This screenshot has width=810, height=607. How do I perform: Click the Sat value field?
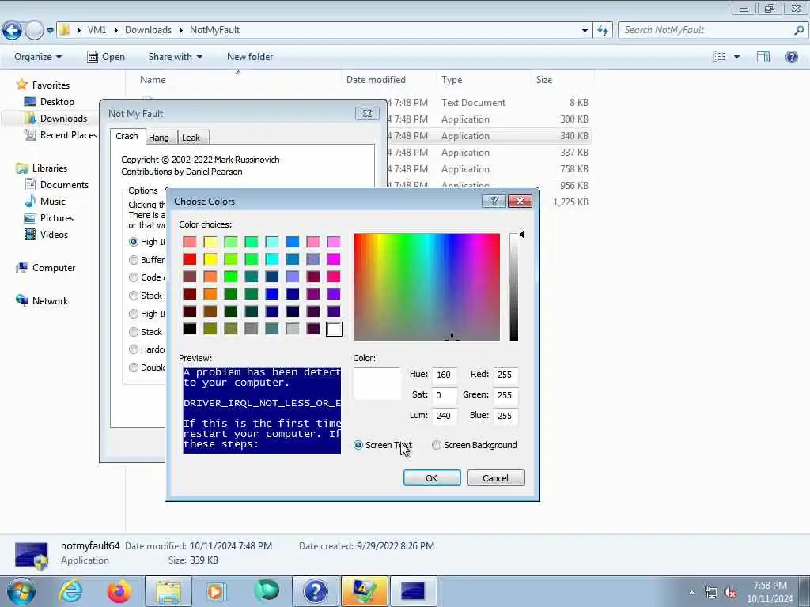[x=444, y=395]
